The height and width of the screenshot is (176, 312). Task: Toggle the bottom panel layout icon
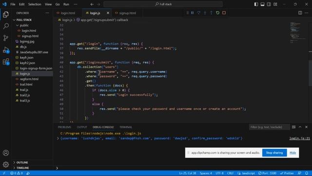click(x=262, y=4)
